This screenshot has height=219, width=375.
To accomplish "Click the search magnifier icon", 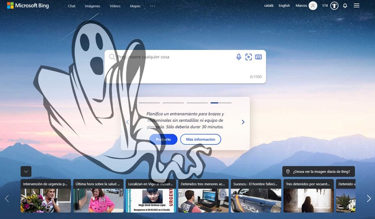I will 112,57.
